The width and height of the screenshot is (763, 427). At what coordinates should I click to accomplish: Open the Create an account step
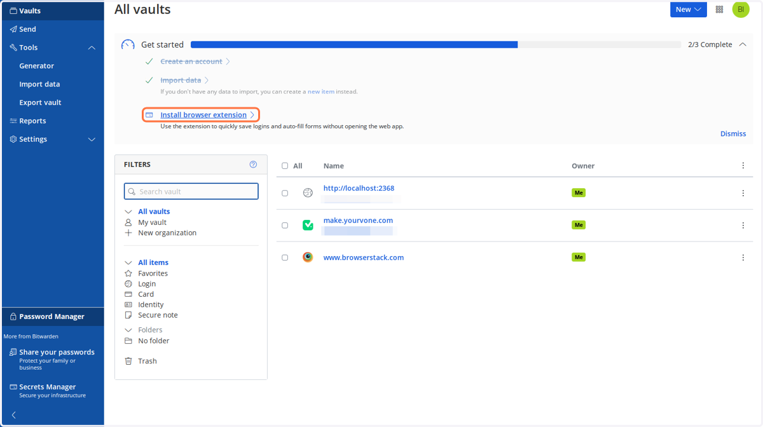click(191, 62)
